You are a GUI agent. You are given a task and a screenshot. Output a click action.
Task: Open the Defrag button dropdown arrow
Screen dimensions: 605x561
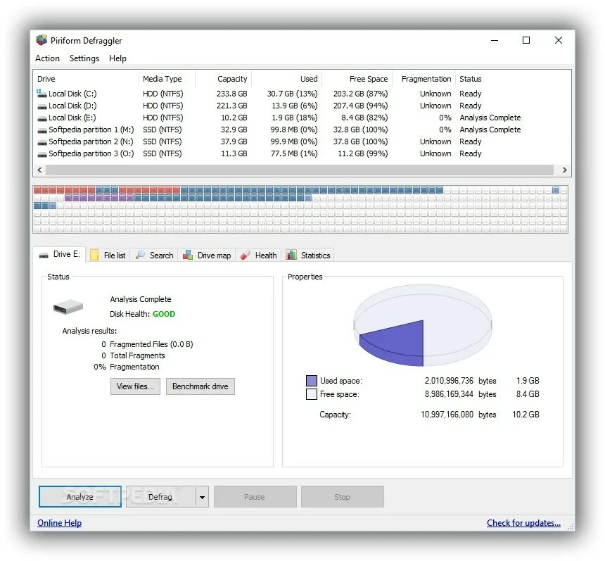tap(202, 497)
